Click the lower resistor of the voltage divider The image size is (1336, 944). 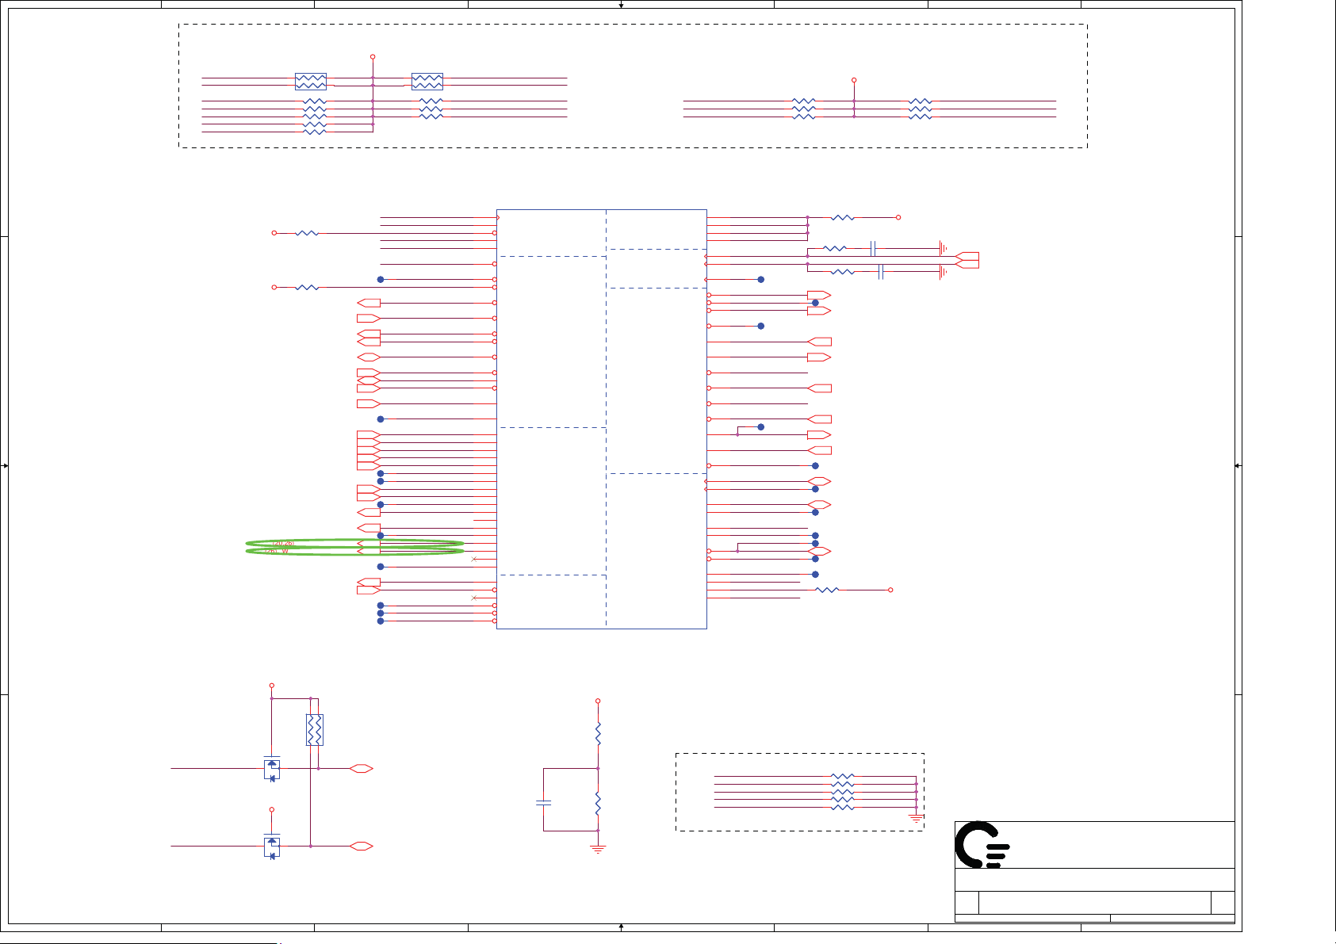[598, 802]
